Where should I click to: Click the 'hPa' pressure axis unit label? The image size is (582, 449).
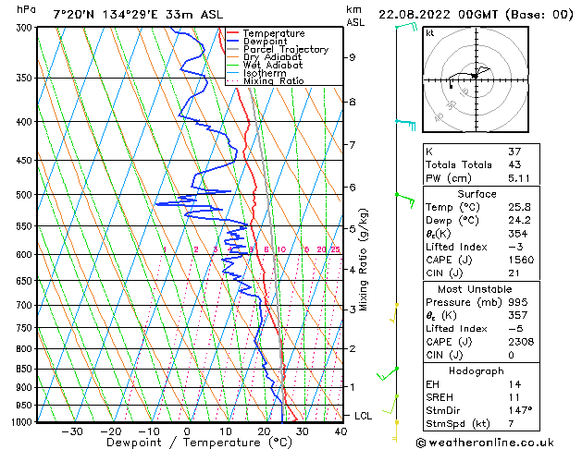(x=26, y=10)
